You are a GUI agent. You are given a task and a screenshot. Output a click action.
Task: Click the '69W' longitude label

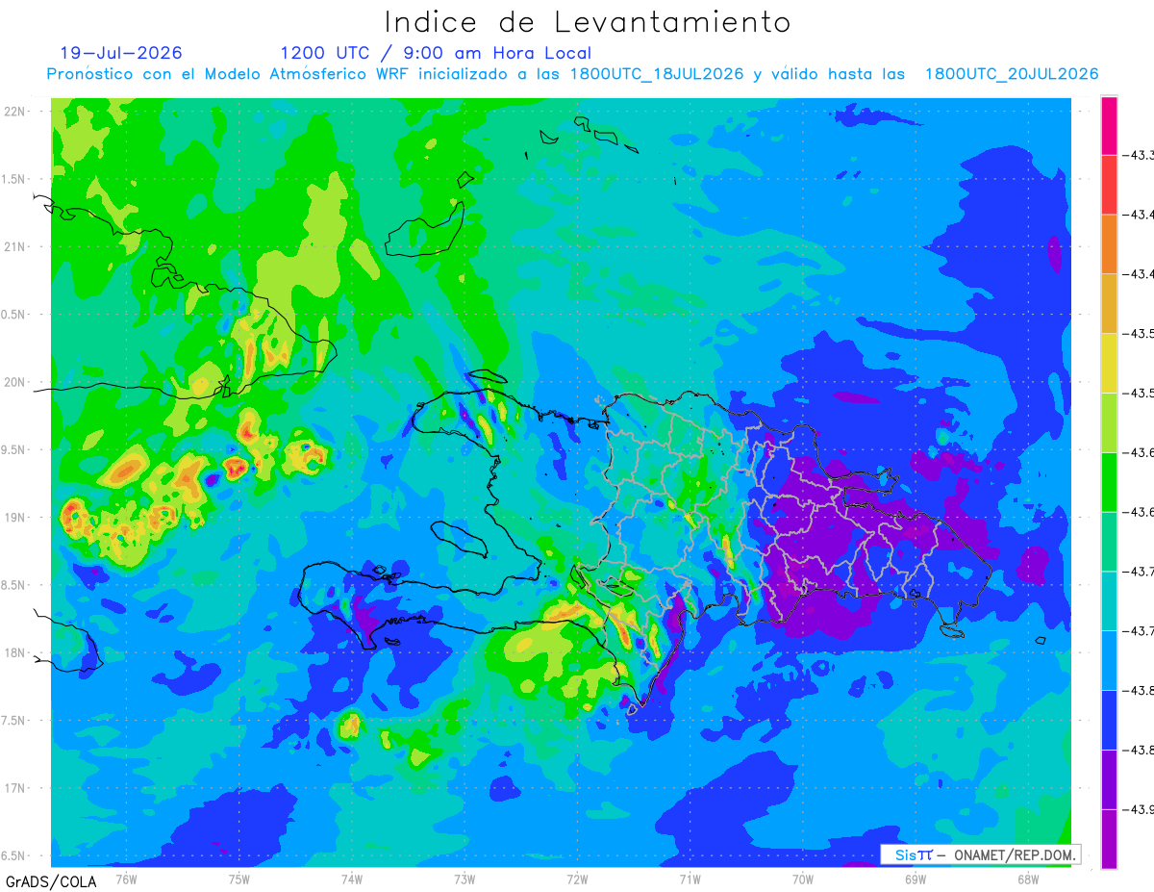[916, 878]
